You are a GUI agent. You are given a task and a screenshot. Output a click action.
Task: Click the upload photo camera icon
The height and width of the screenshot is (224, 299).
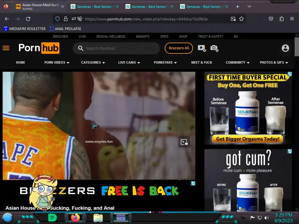click(x=214, y=48)
